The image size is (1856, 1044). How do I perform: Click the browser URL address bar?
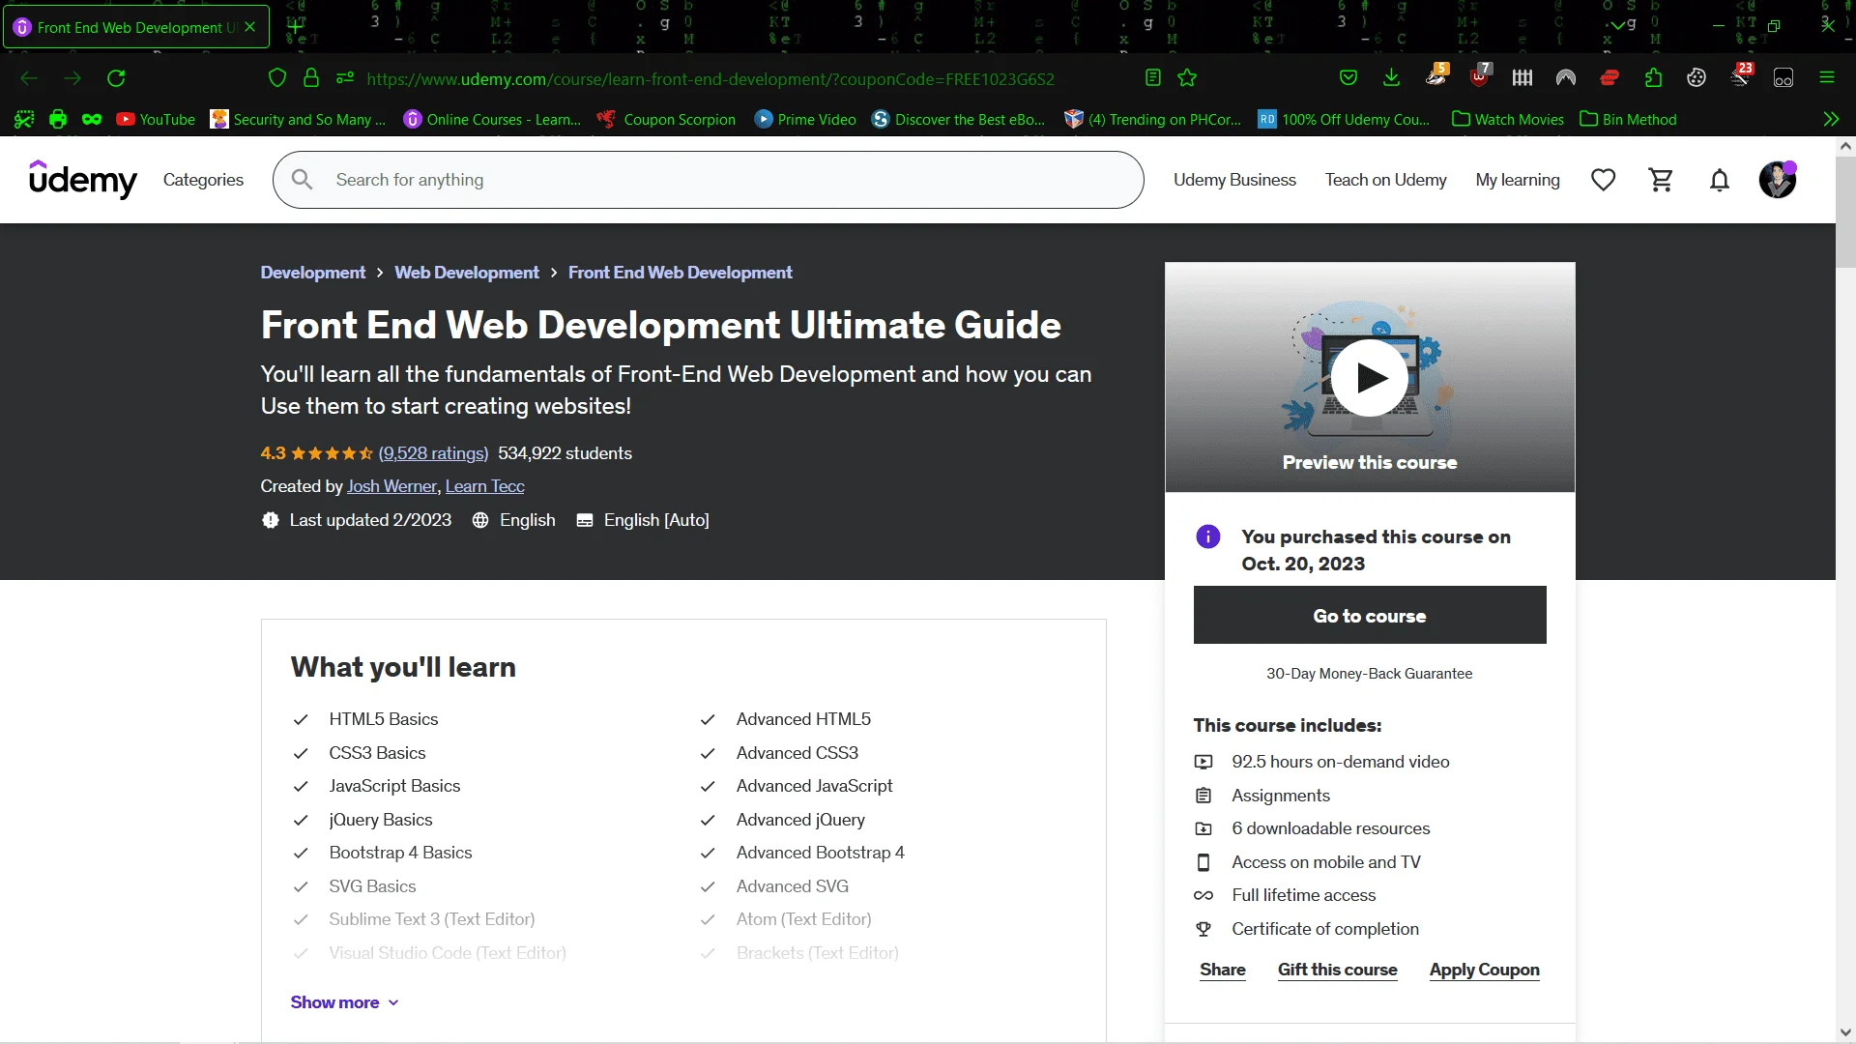click(710, 78)
